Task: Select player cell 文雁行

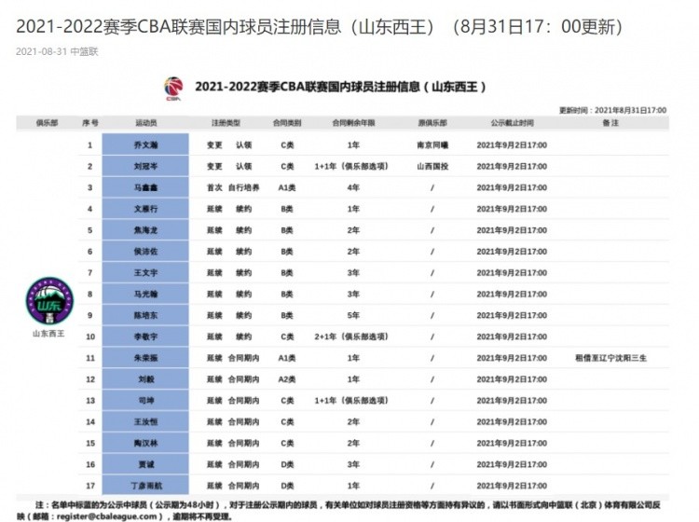Action: (145, 209)
